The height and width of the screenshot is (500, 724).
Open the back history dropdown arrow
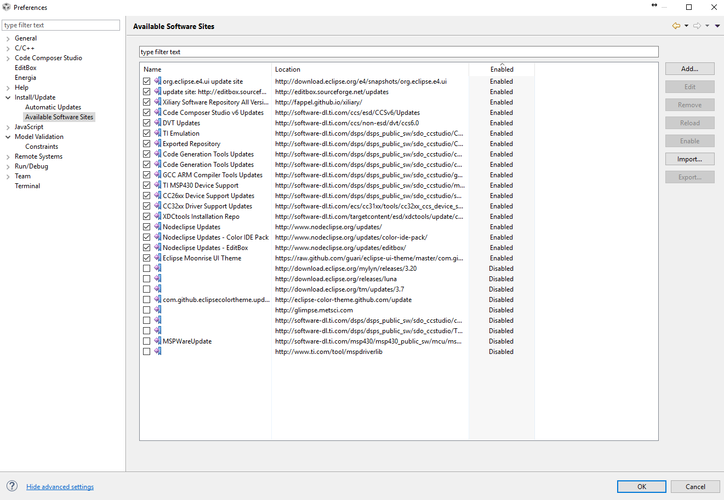686,26
